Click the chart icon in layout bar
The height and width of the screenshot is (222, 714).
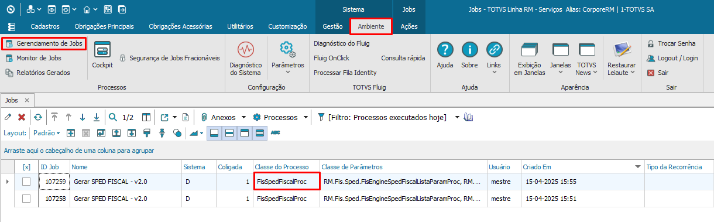point(194,133)
